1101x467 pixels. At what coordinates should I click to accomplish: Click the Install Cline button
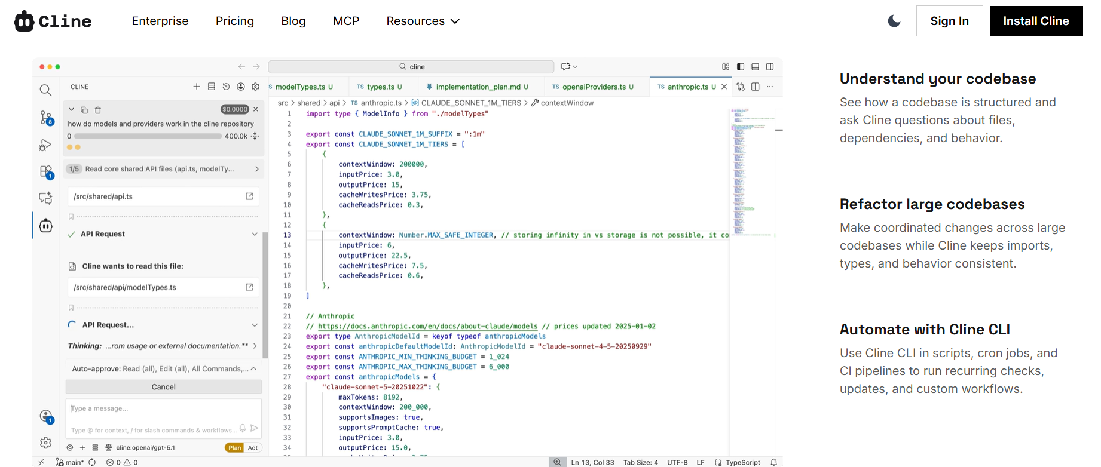point(1036,21)
